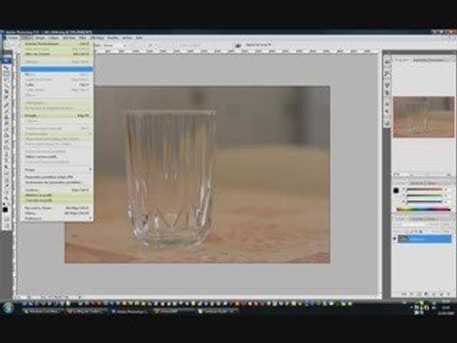Open Raccourcis clavier from Edition menu
Image resolution: width=457 pixels, height=343 pixels.
[x=57, y=208]
